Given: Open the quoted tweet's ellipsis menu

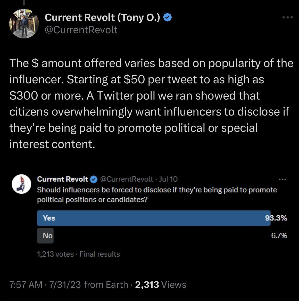Looking at the screenshot, I should tap(283, 179).
